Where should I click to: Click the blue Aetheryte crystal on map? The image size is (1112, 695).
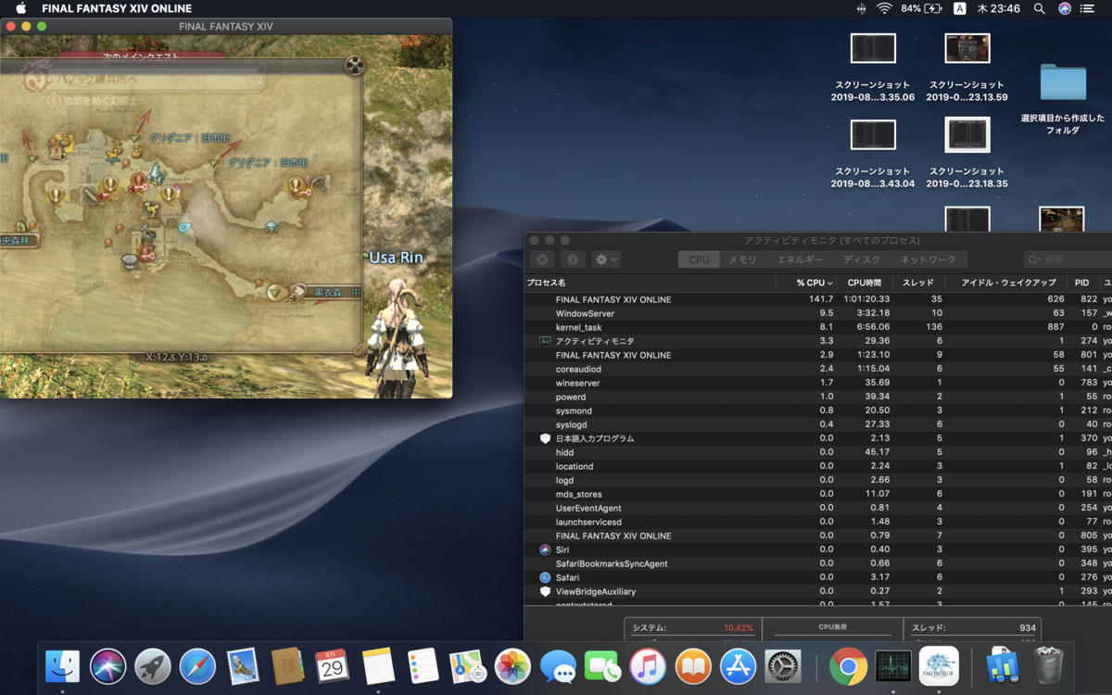pos(158,174)
